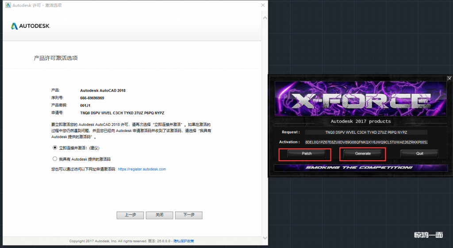The image size is (453, 248).
Task: Click the Autodesk logo in the dialog header
Action: coord(30,26)
